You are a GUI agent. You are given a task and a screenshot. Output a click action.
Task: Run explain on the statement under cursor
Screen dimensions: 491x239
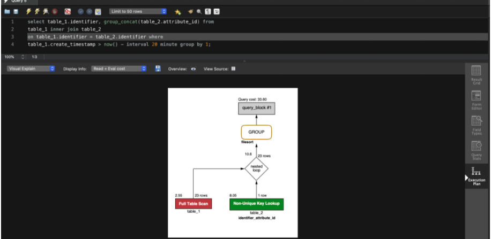(x=47, y=11)
